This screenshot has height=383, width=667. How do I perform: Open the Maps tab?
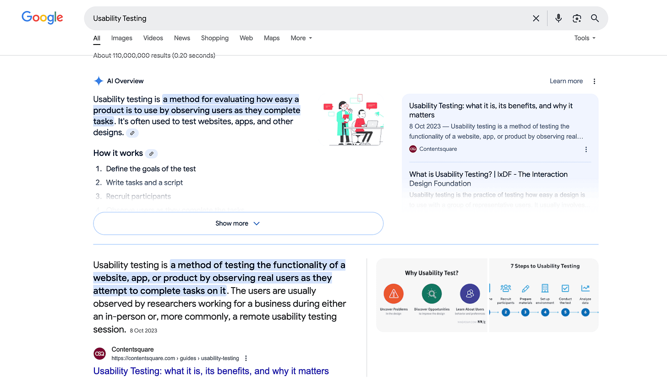(x=272, y=38)
